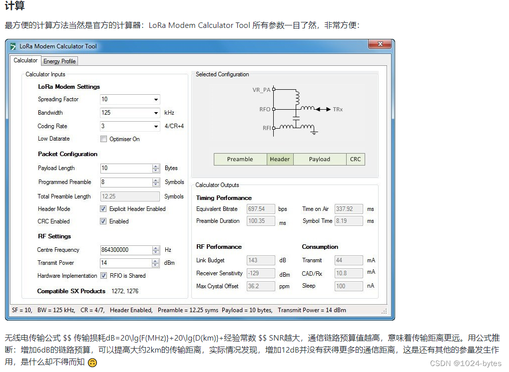Click the Equivalent Bitrate output field

(x=261, y=209)
